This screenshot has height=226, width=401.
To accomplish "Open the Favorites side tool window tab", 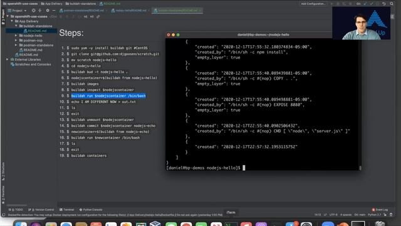I will 3,195.
